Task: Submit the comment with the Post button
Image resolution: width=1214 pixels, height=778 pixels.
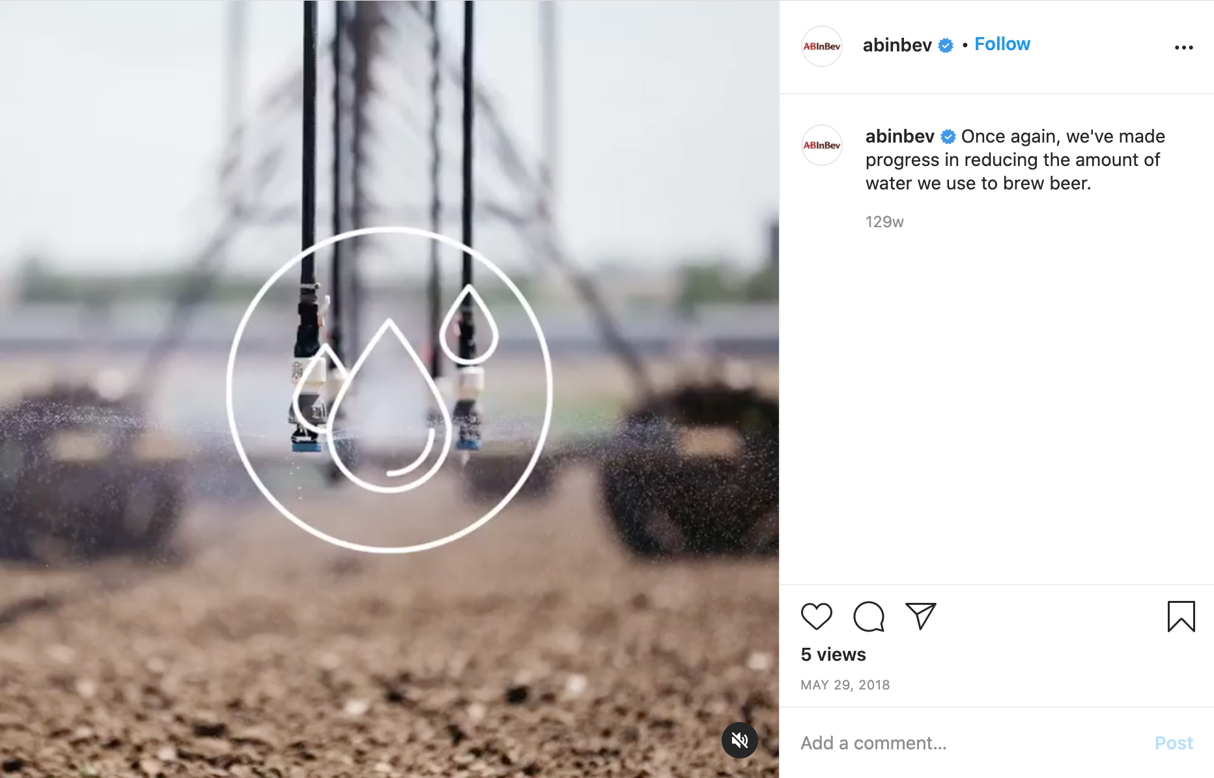Action: click(x=1174, y=743)
